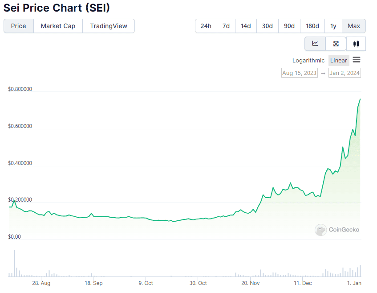The width and height of the screenshot is (377, 293).
Task: Pick the 90d range button
Action: coord(289,26)
